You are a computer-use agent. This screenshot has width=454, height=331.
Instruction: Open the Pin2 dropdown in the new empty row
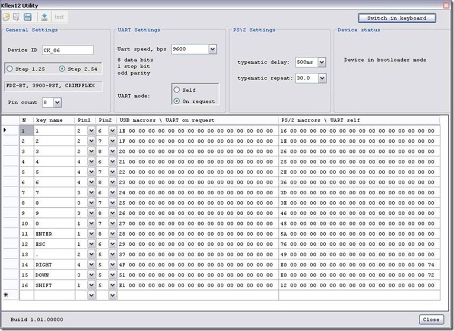113,295
